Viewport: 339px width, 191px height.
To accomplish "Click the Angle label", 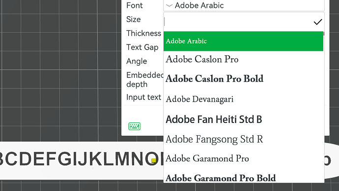I will point(137,61).
